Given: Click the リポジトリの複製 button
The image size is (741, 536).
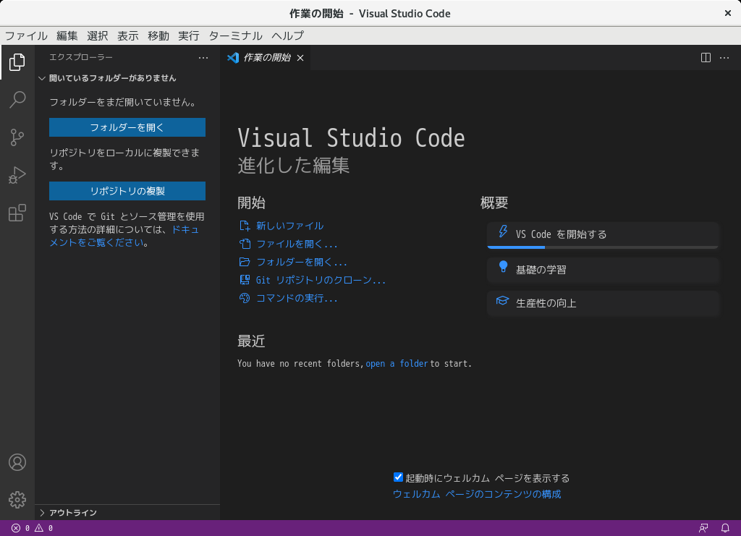Looking at the screenshot, I should [127, 191].
